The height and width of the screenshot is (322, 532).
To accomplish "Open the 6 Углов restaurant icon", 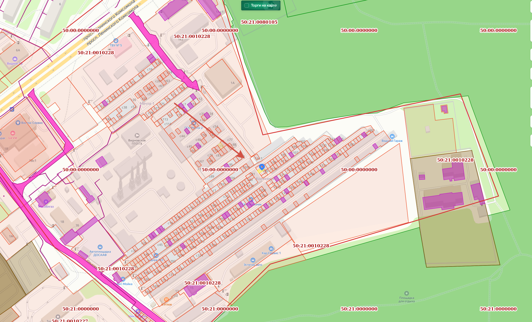I will [x=166, y=299].
